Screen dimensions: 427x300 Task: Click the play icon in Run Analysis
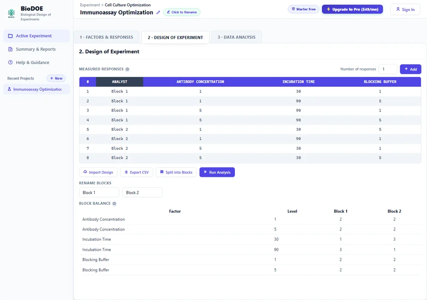tap(205, 172)
